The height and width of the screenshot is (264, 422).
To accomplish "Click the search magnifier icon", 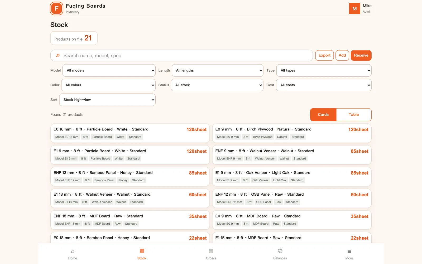I will (58, 55).
